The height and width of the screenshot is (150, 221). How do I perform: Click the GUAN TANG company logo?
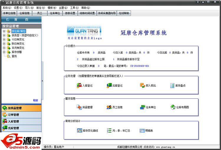pos(84,31)
